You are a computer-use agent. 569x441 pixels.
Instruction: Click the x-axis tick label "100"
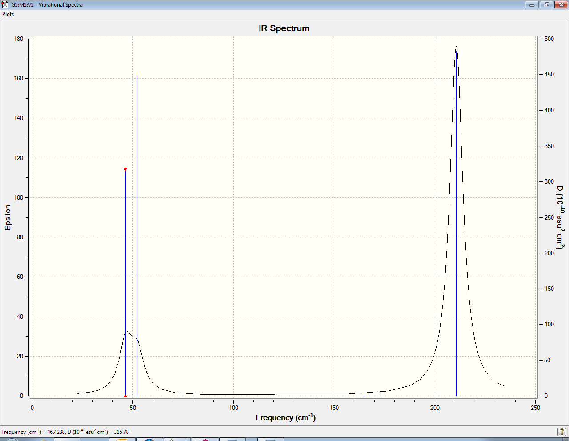click(x=233, y=408)
